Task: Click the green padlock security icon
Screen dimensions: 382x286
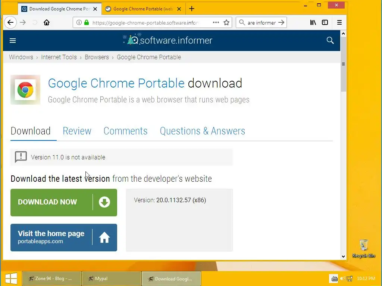Action: (x=87, y=23)
